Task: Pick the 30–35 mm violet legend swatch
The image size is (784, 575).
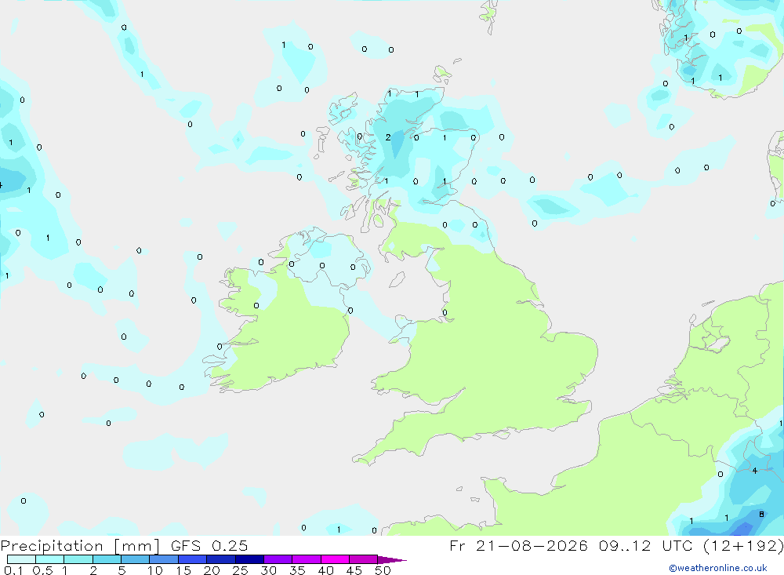Action: 278,559
